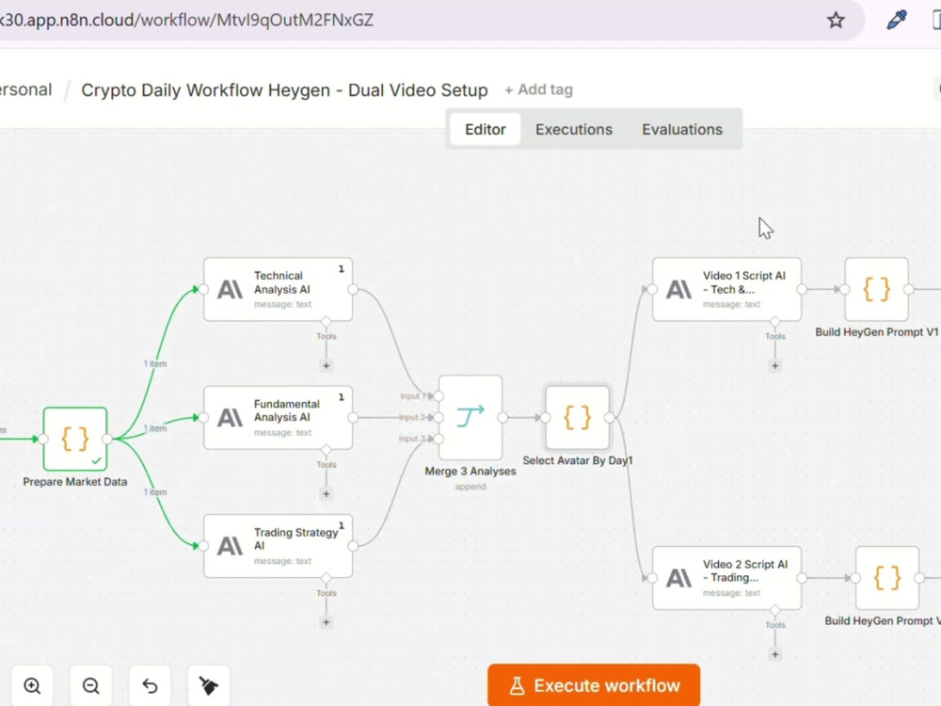Select the Merge 3 Analyses node

tap(470, 417)
